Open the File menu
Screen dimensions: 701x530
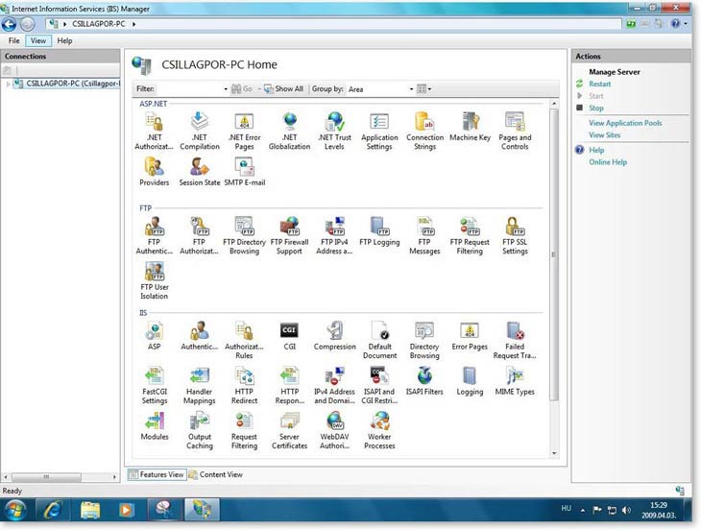(13, 40)
